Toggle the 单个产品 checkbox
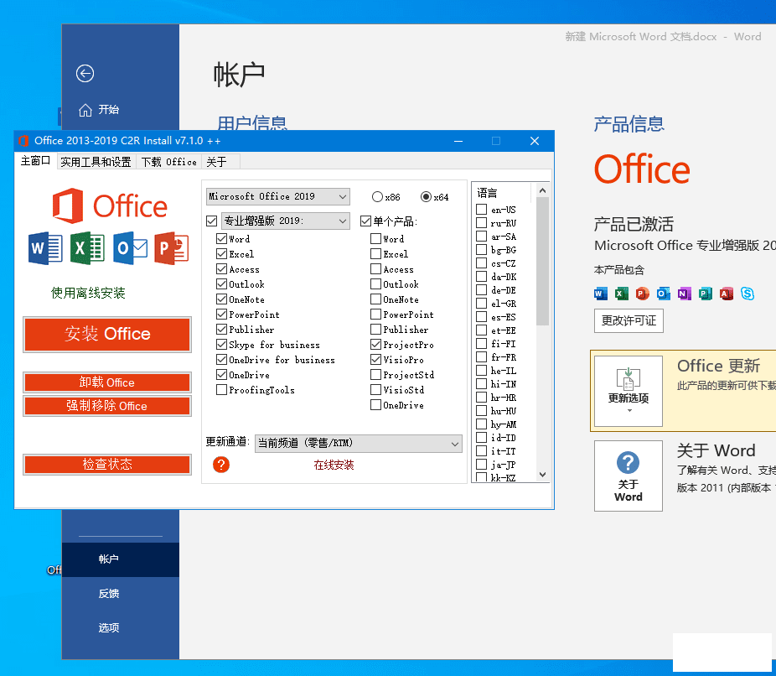776x676 pixels. [365, 221]
